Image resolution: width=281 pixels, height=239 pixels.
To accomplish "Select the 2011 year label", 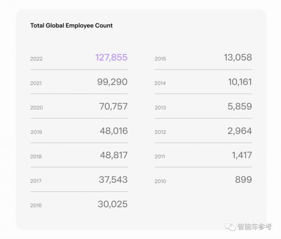I will [160, 156].
